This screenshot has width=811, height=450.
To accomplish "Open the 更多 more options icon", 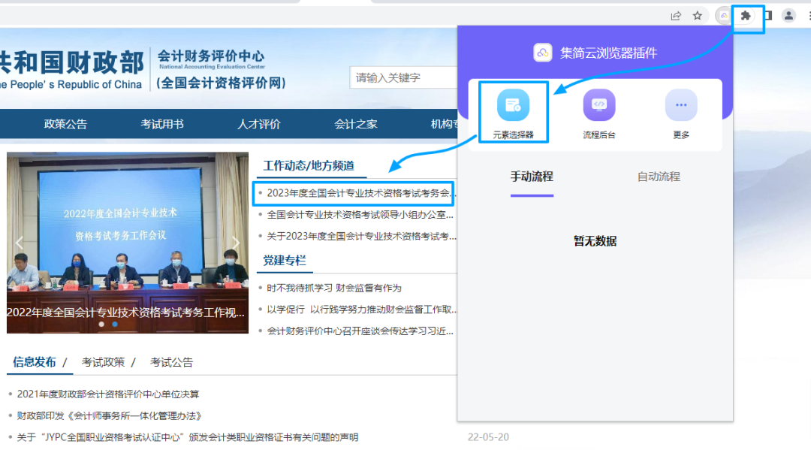I will [x=680, y=113].
